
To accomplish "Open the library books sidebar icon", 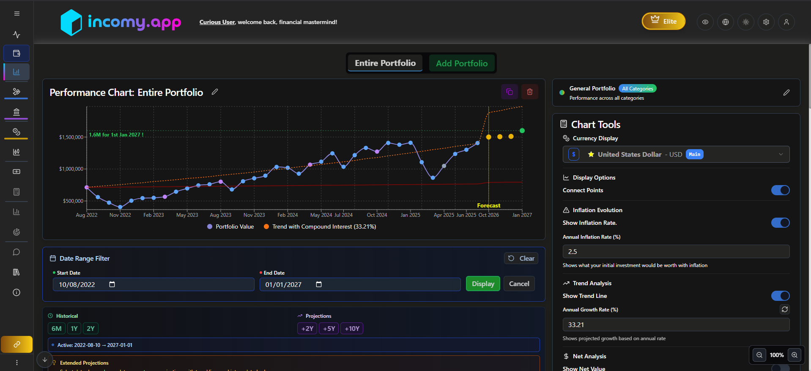I will click(x=16, y=272).
